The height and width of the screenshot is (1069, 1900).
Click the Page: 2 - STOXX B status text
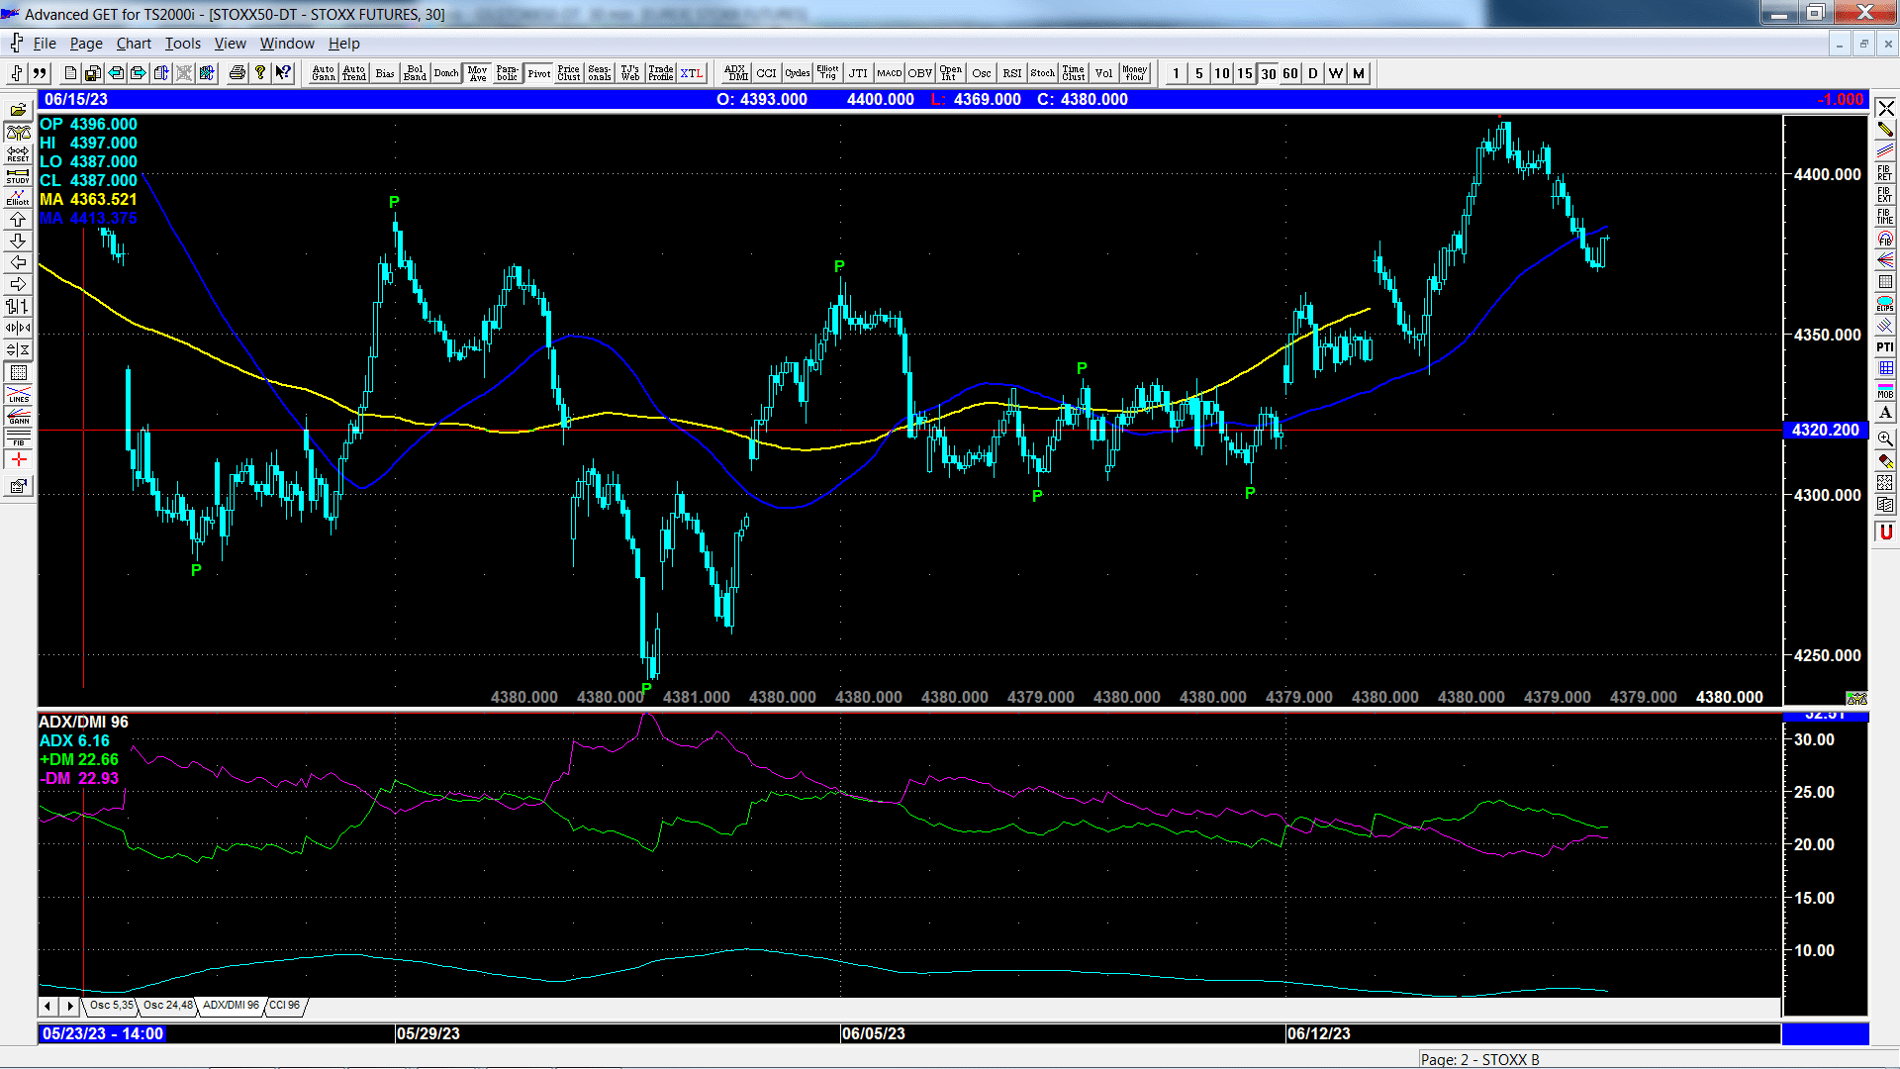(1480, 1059)
